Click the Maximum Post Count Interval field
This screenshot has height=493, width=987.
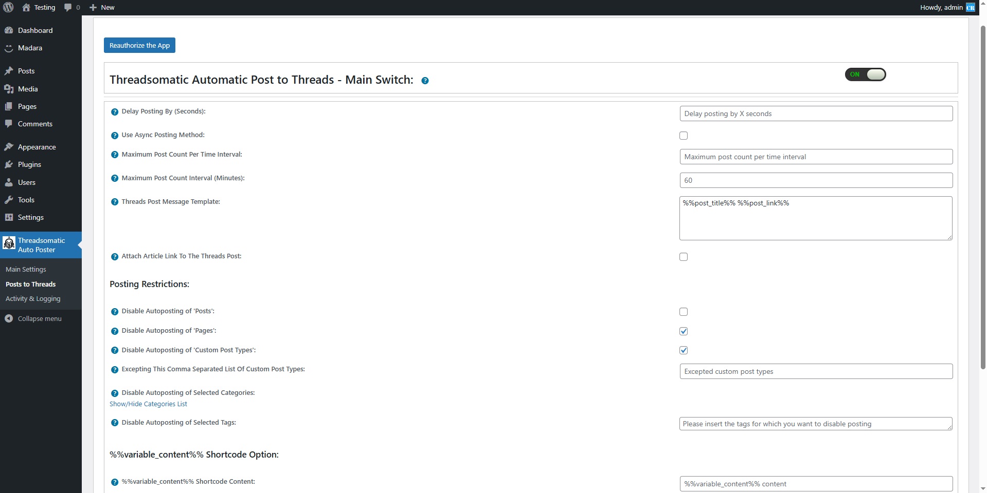point(816,180)
